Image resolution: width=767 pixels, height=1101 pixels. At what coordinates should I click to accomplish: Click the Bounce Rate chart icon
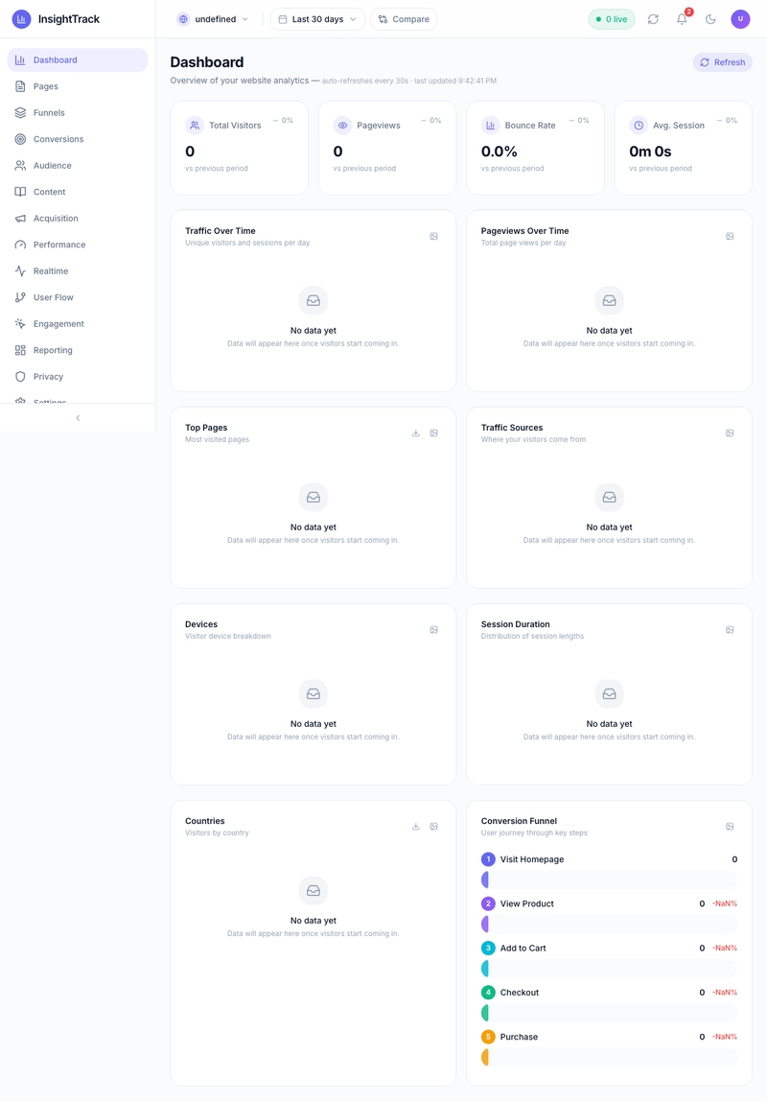(491, 125)
